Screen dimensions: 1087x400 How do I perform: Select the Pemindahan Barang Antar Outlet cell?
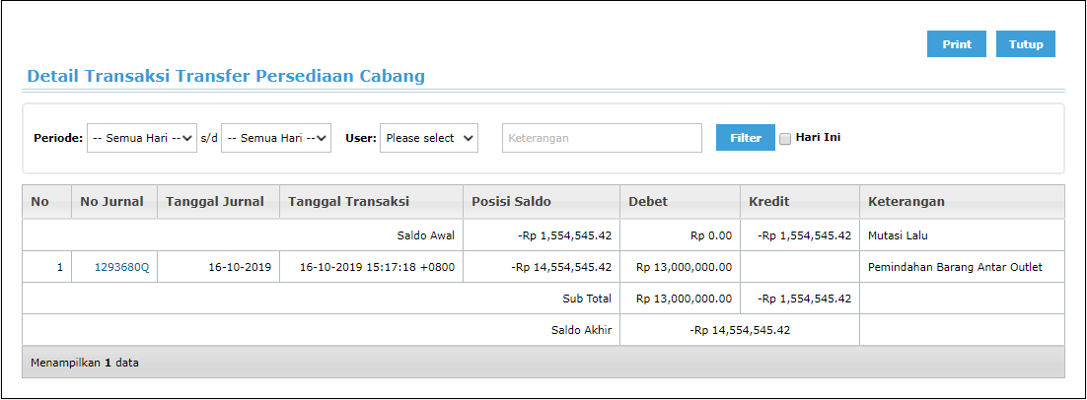[x=962, y=267]
